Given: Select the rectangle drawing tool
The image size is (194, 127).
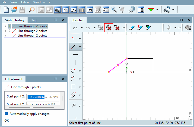Looking at the screenshot, I should (x=73, y=87).
